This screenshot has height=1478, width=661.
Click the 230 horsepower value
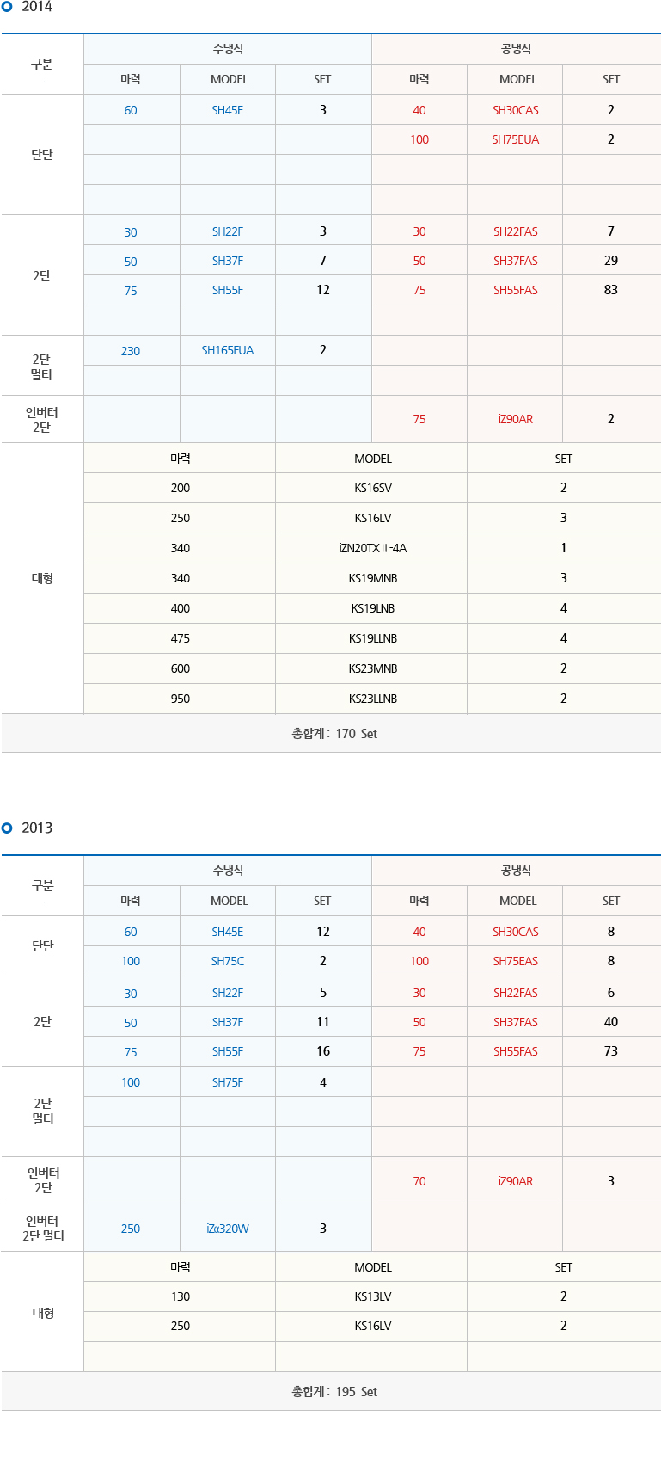pyautogui.click(x=131, y=350)
